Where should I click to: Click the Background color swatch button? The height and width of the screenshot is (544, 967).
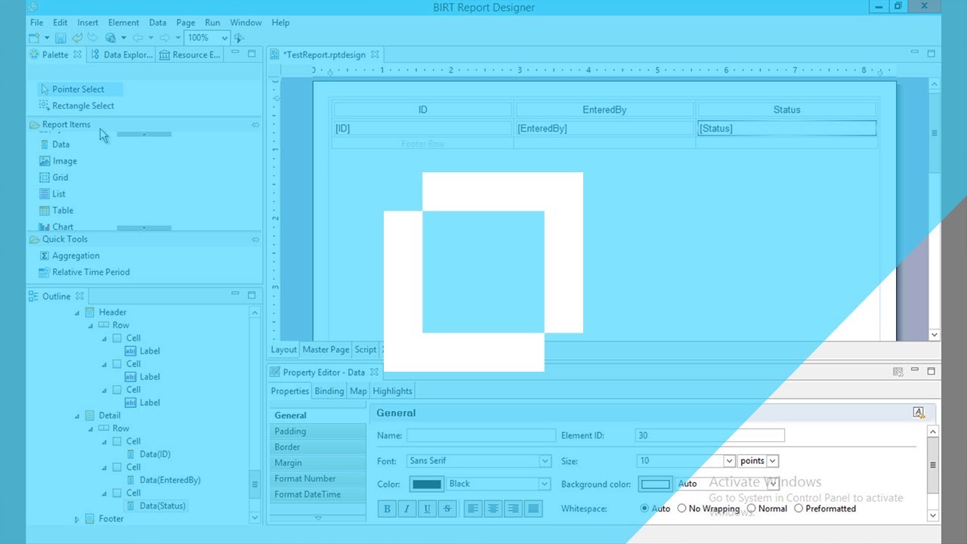tap(655, 484)
